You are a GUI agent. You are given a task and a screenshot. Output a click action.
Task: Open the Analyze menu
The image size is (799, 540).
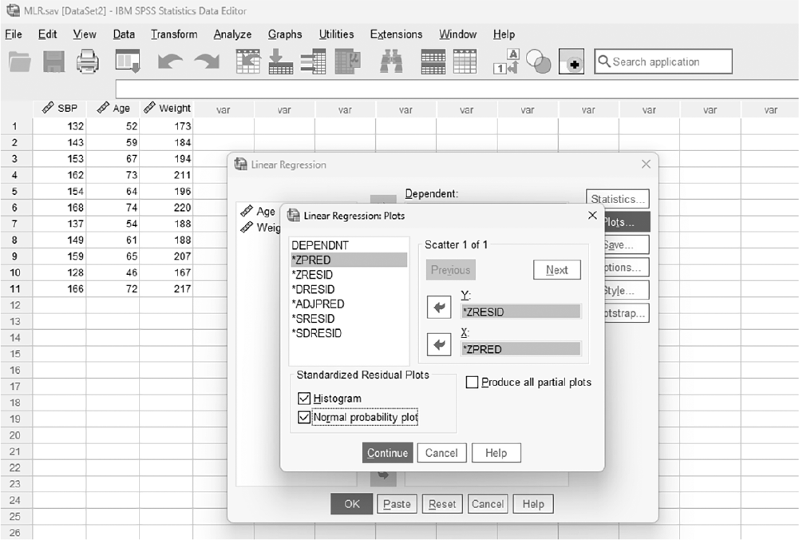pyautogui.click(x=232, y=34)
